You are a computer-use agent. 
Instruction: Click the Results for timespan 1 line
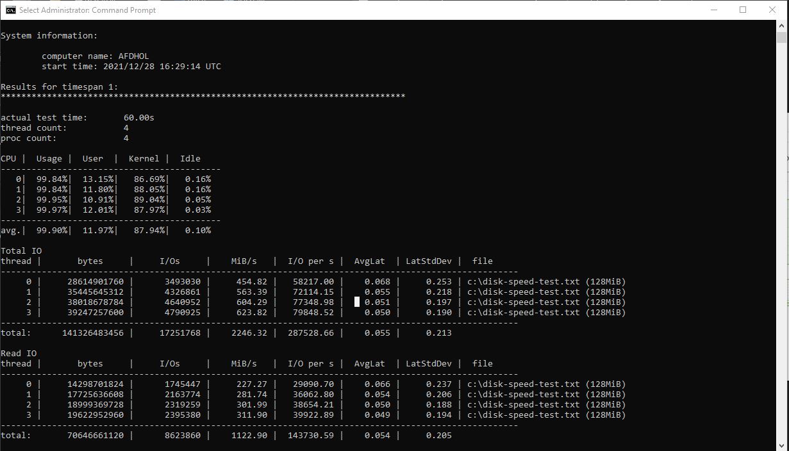coord(60,86)
